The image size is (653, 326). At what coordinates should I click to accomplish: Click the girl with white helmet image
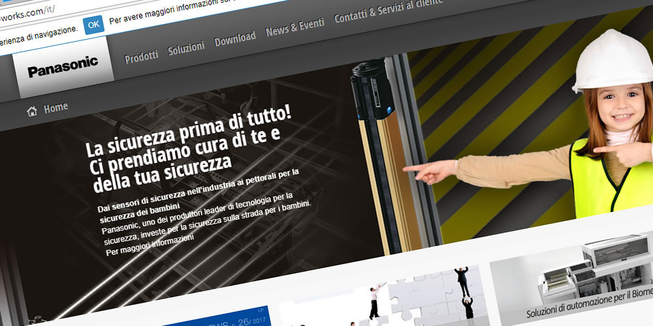(x=613, y=125)
